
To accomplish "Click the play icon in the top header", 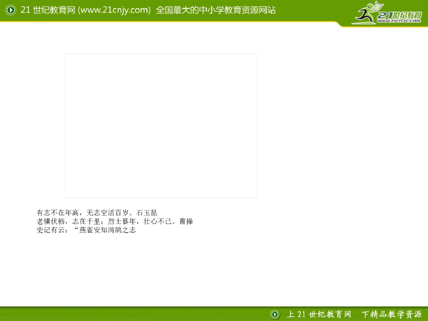I will pyautogui.click(x=10, y=10).
